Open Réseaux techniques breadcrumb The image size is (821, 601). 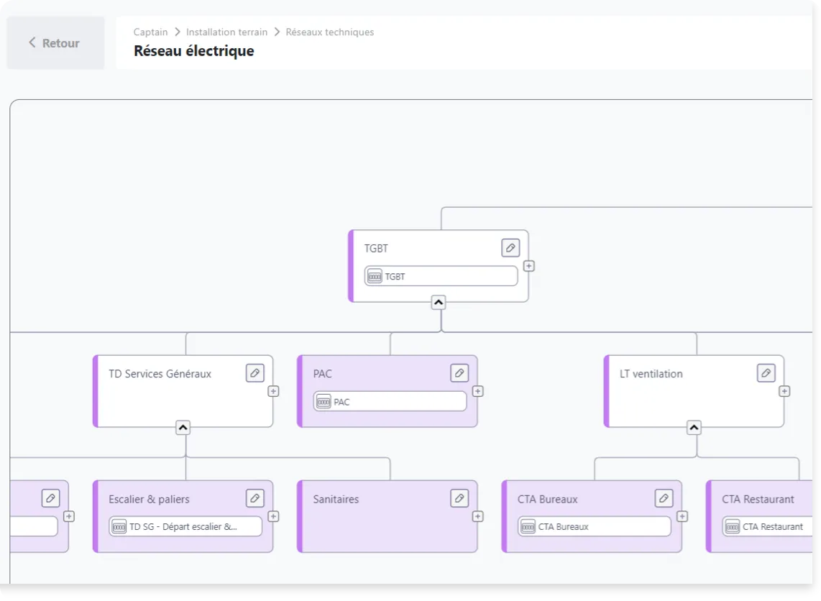pos(329,32)
